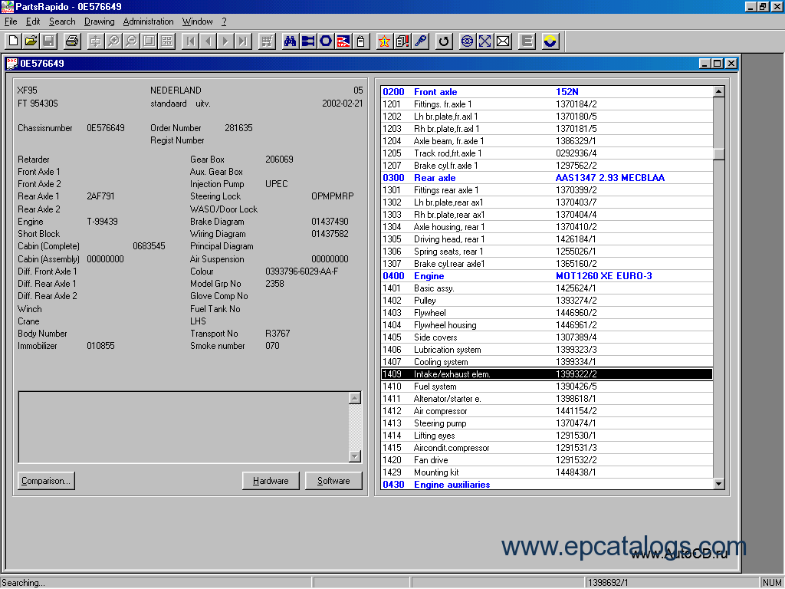Viewport: 785px width, 589px height.
Task: Select row 1420 Fan drive
Action: [x=547, y=460]
